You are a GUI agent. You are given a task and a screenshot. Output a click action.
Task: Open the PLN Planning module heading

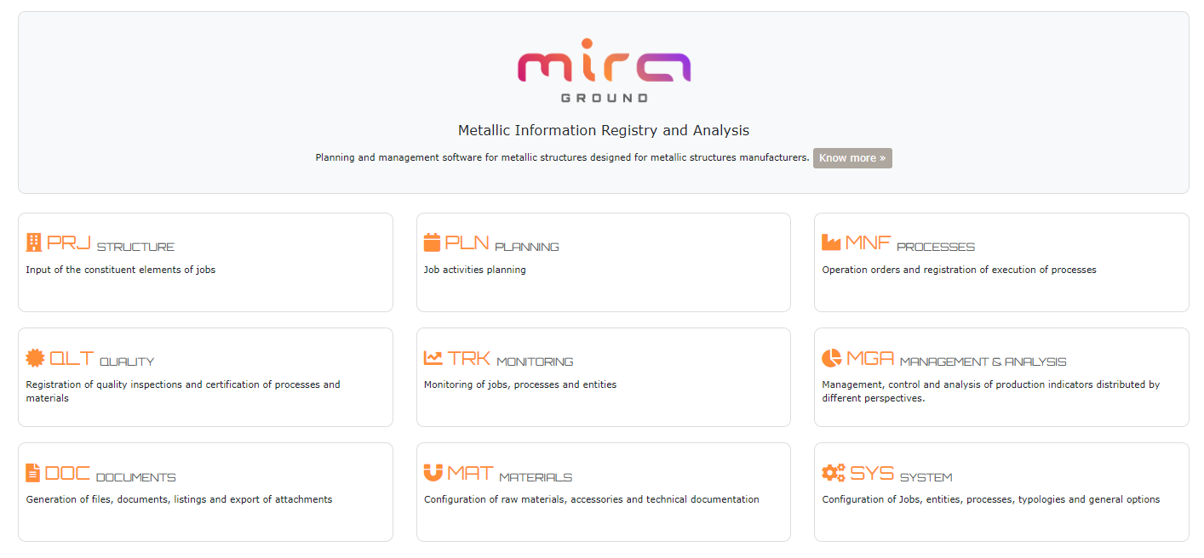click(x=502, y=244)
